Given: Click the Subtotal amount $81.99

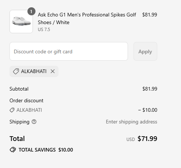Looking at the screenshot, I should point(150,89).
